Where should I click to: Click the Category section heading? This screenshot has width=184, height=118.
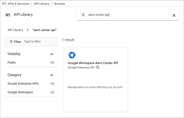coord(14,75)
